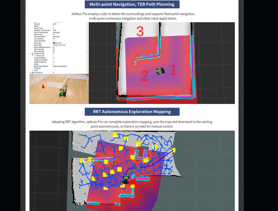Expand the Status: Ok row
This screenshot has height=211, width=278.
pos(33,56)
